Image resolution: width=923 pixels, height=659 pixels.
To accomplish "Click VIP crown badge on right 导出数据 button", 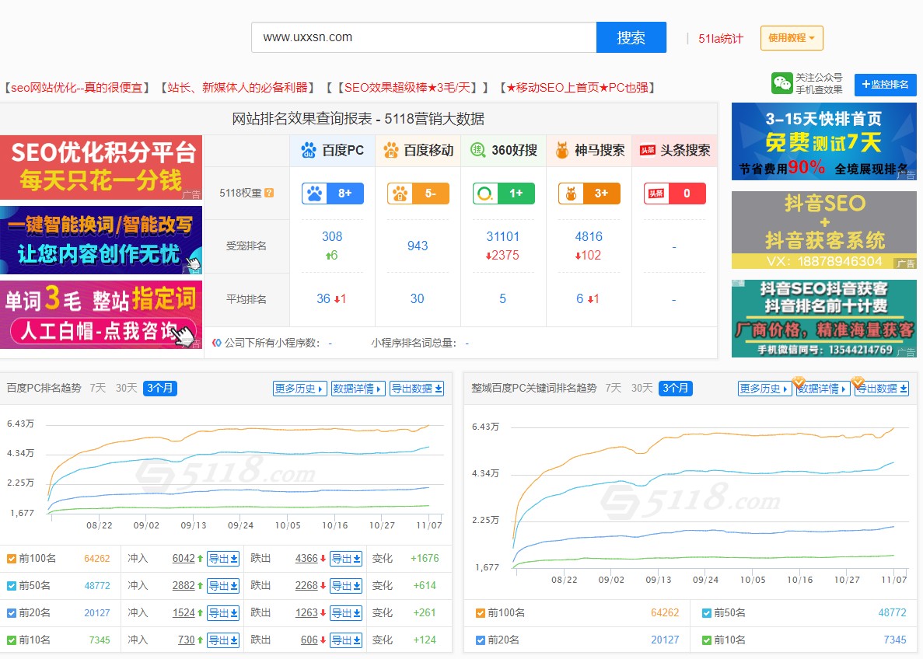I will (858, 382).
